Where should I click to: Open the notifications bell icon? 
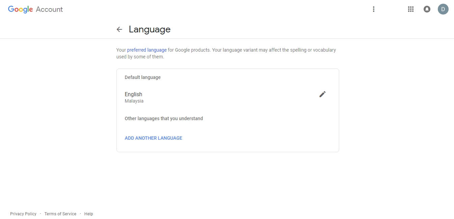click(427, 9)
